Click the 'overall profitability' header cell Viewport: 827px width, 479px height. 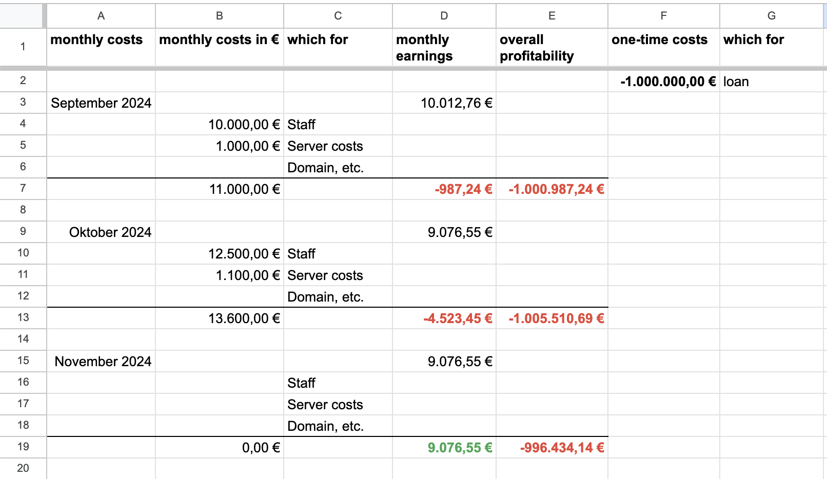552,47
